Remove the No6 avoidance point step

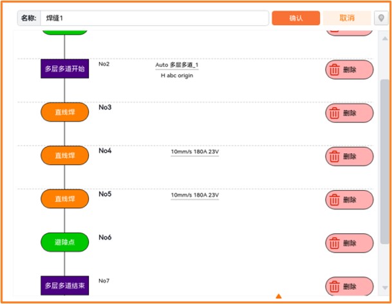tap(350, 243)
